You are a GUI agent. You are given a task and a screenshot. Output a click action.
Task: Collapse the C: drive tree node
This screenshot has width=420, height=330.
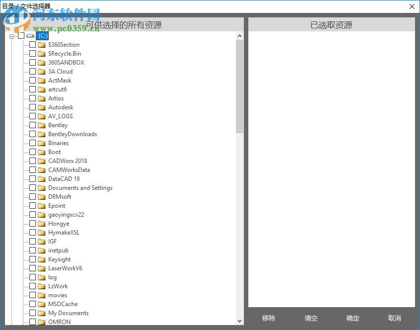11,36
